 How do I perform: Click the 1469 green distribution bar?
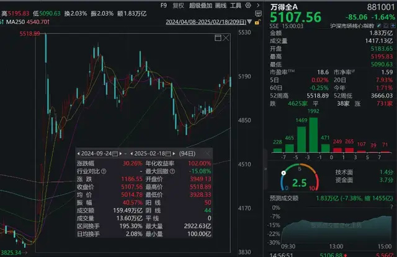coord(301,139)
